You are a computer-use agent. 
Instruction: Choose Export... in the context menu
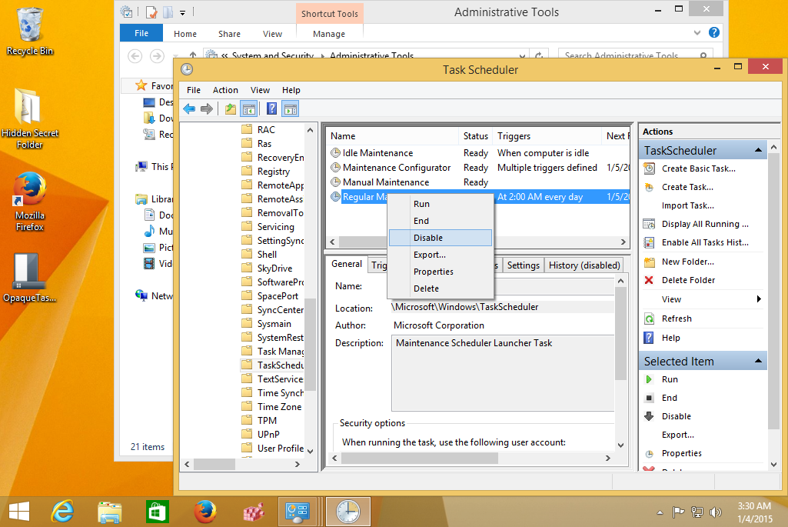(441, 255)
